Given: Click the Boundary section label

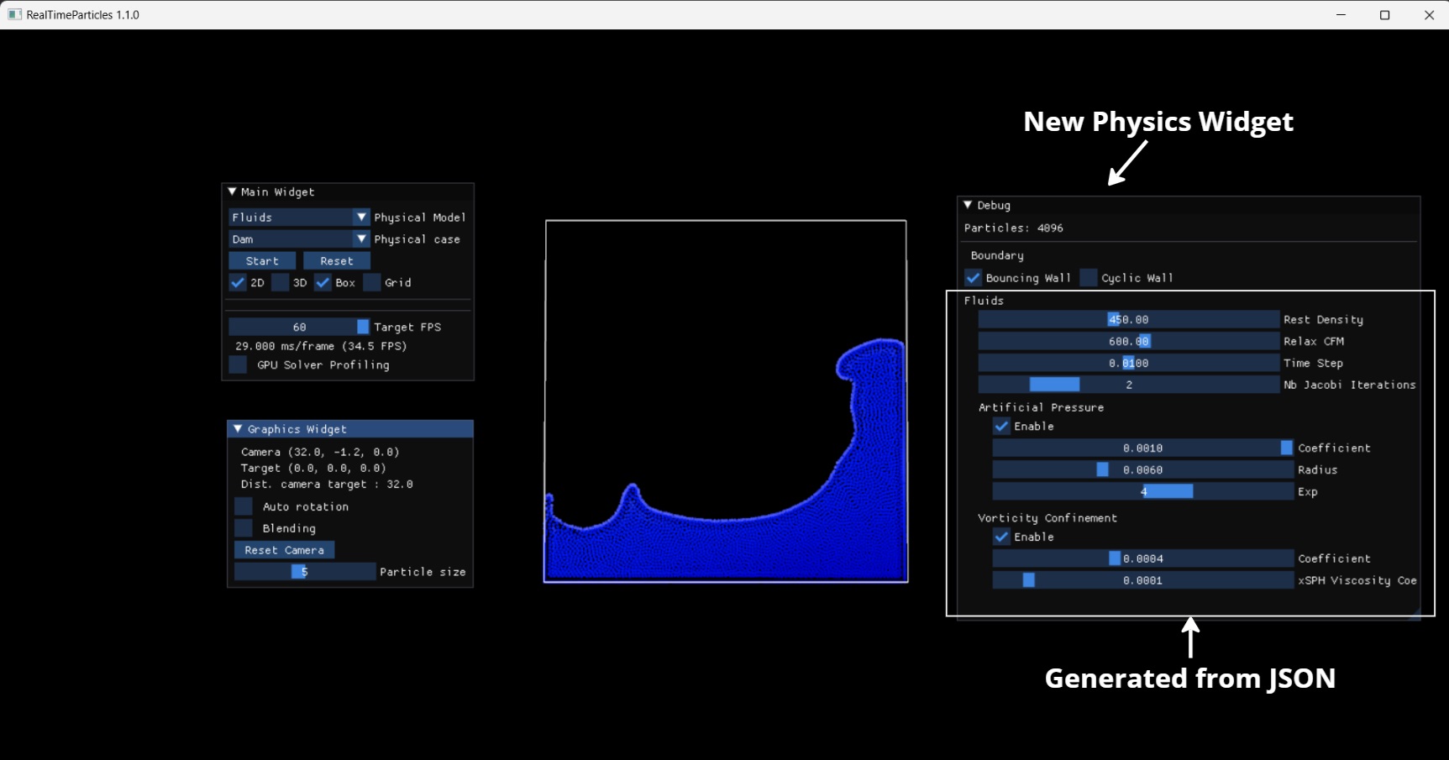Looking at the screenshot, I should (997, 255).
